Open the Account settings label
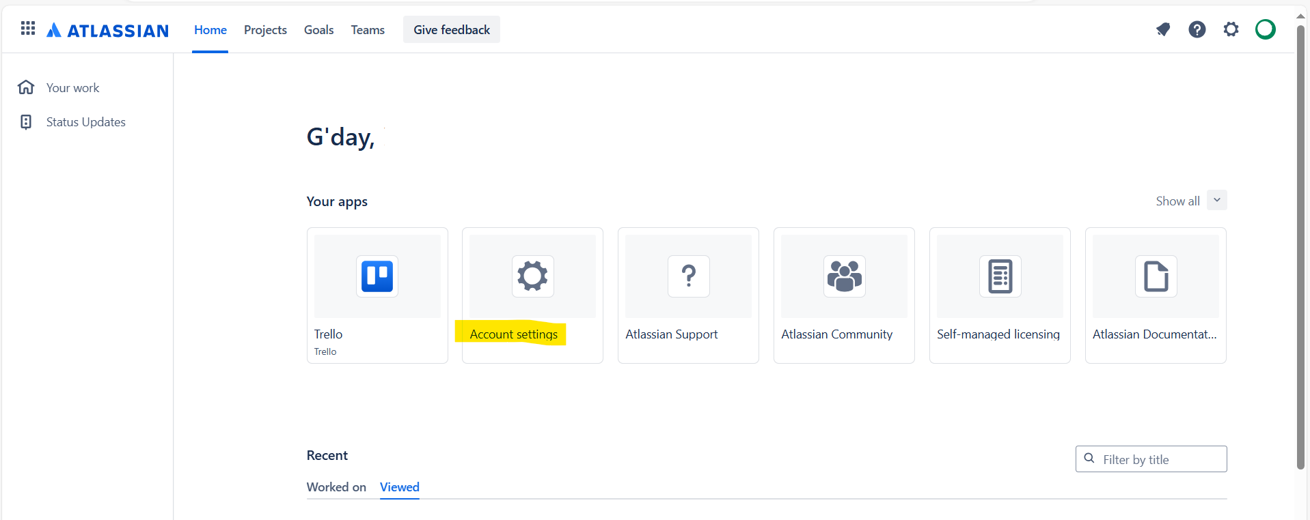 514,334
